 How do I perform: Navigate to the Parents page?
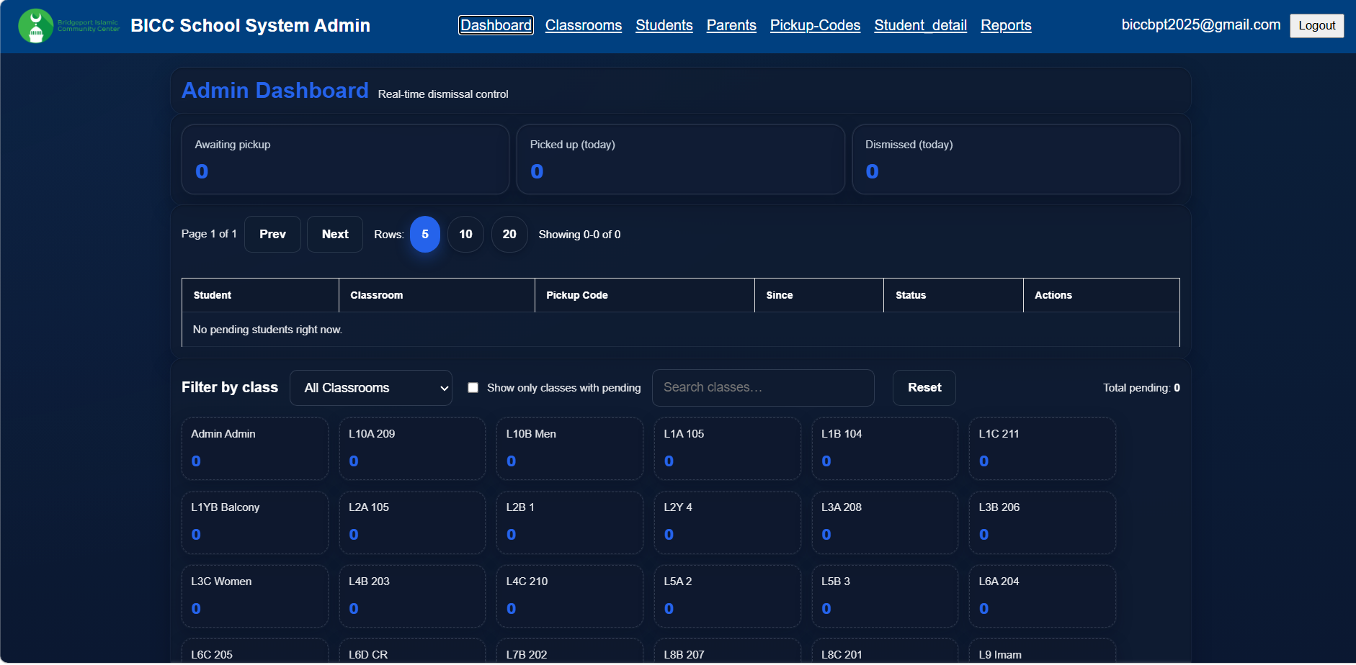[x=731, y=25]
